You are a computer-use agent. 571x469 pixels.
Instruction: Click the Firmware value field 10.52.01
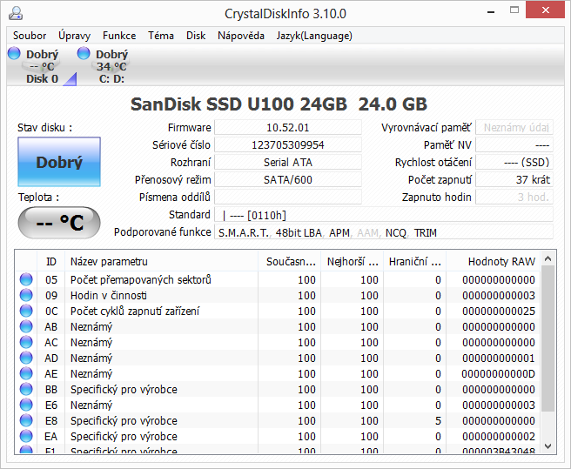pos(288,128)
